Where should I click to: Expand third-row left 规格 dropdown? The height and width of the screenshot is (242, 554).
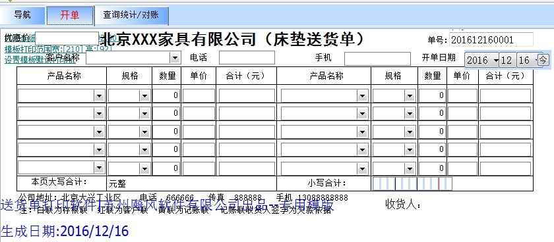pyautogui.click(x=144, y=132)
